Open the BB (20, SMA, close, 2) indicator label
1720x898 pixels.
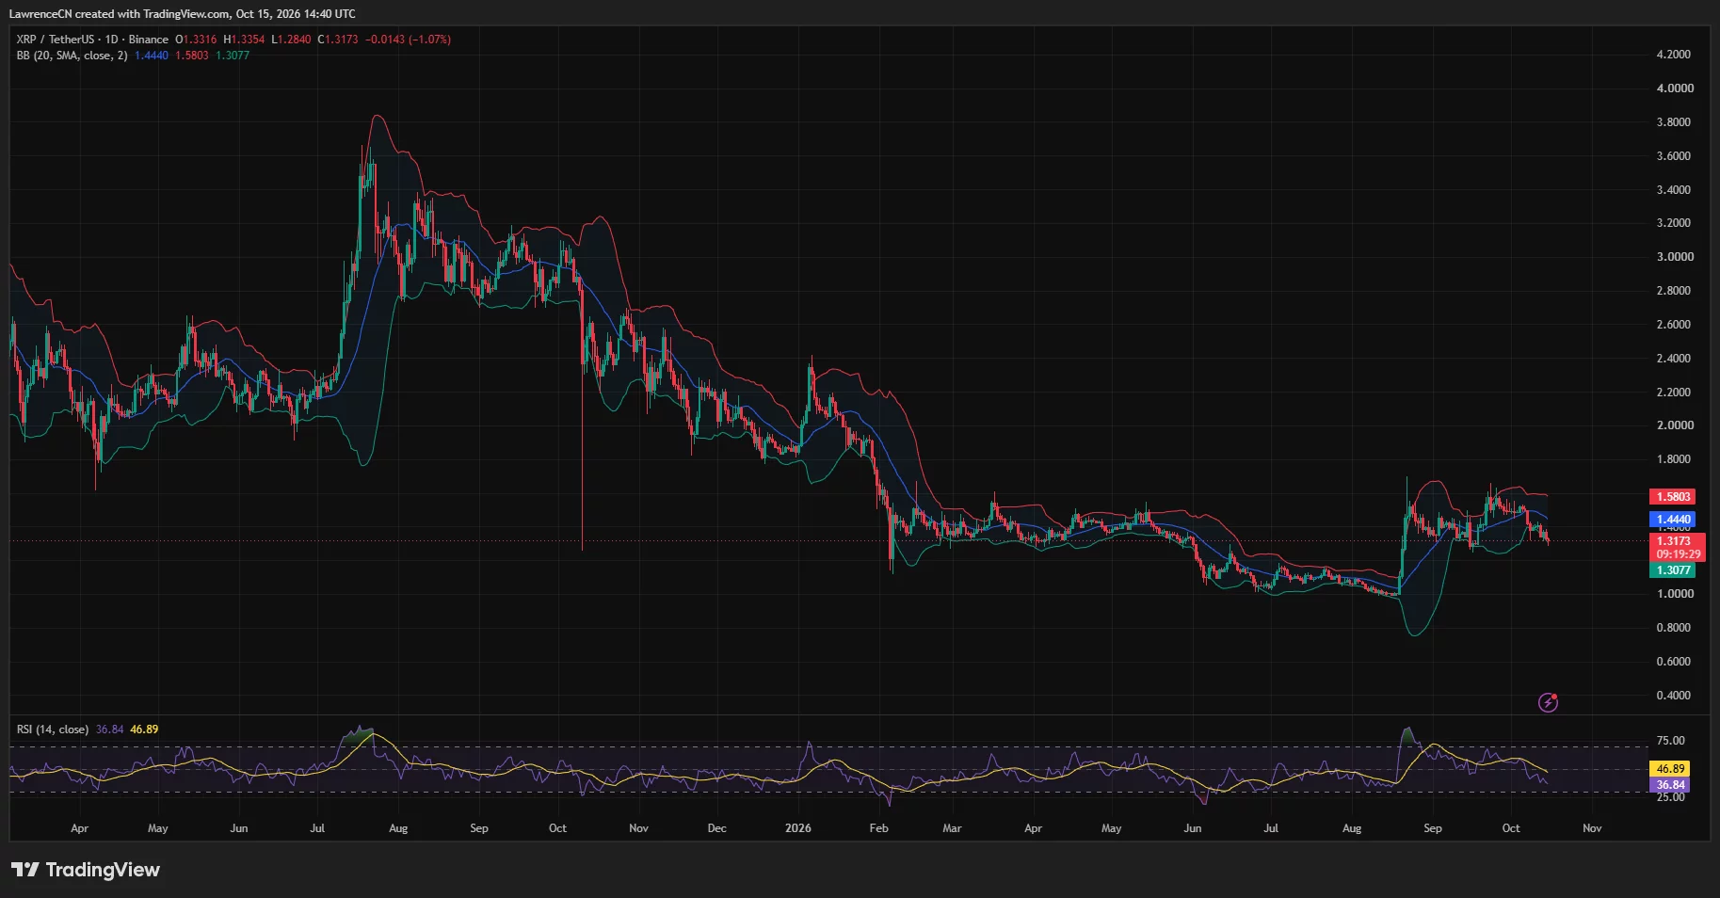pyautogui.click(x=72, y=56)
